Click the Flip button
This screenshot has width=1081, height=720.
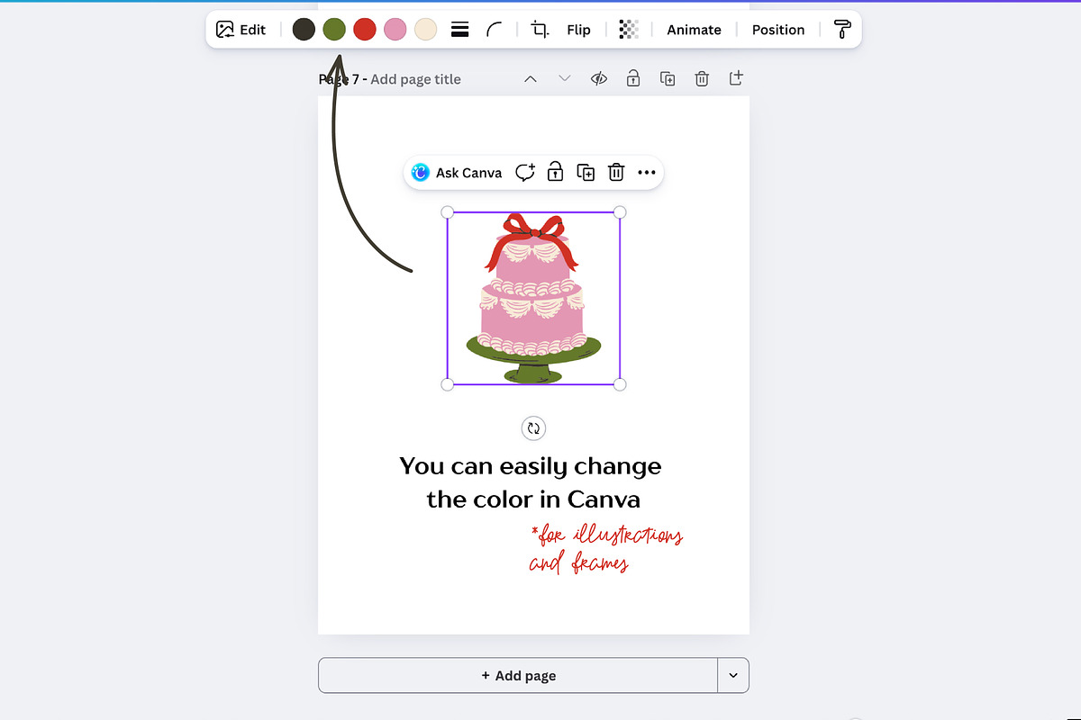(579, 30)
